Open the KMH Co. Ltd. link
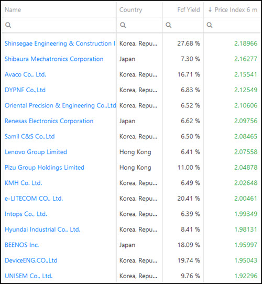 tap(24, 183)
